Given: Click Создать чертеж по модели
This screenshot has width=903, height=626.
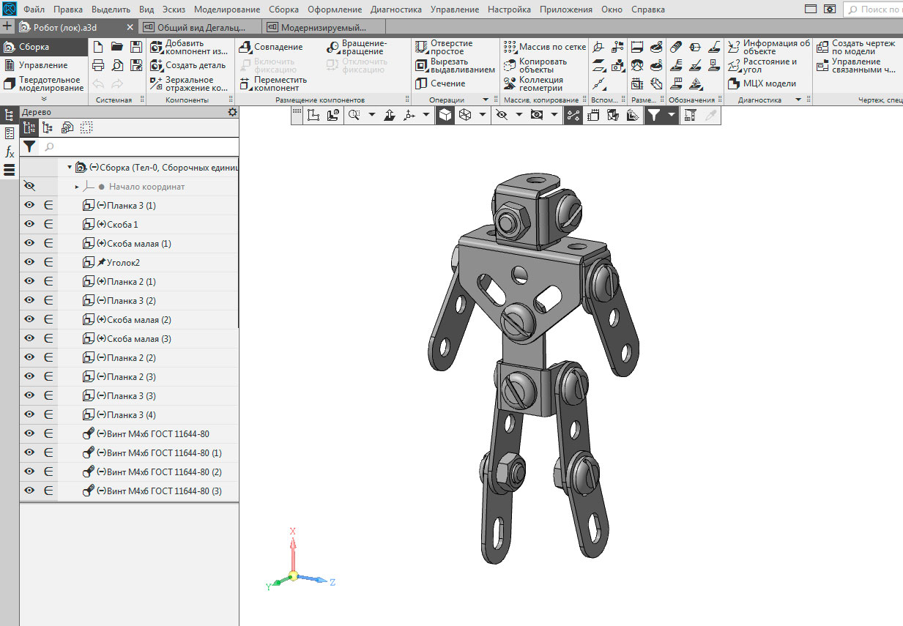Looking at the screenshot, I should 856,47.
